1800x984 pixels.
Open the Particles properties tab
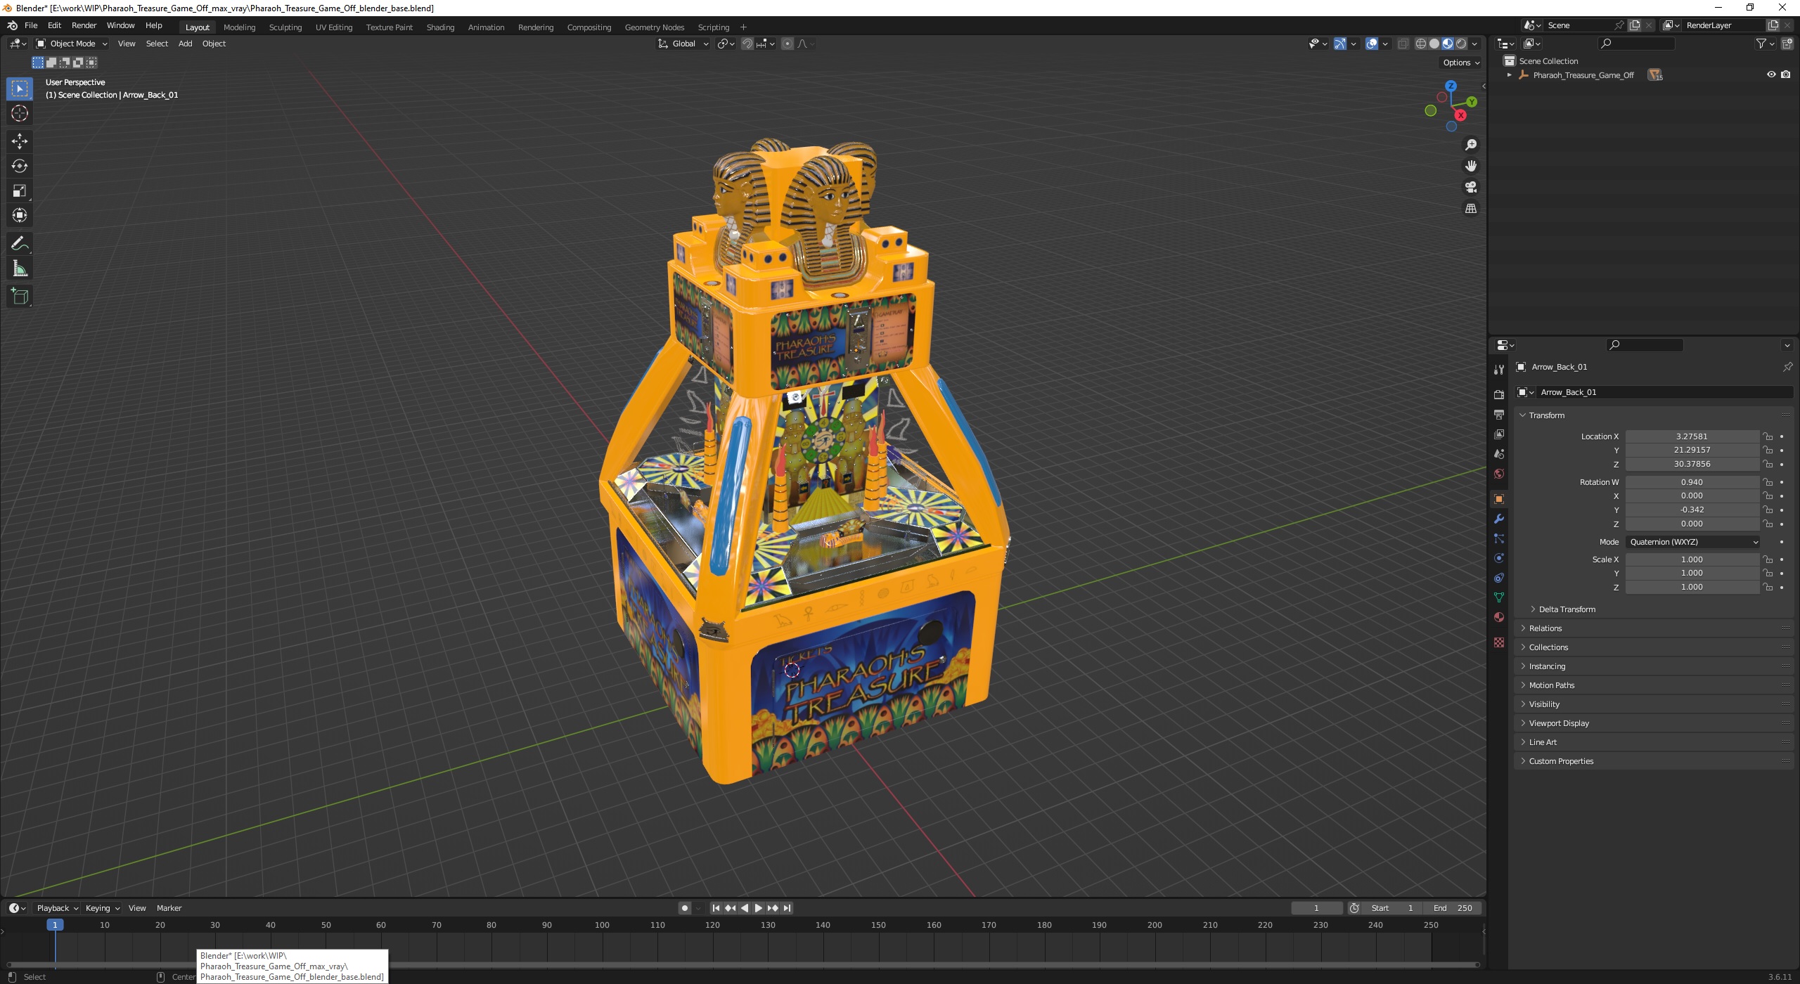click(1498, 538)
